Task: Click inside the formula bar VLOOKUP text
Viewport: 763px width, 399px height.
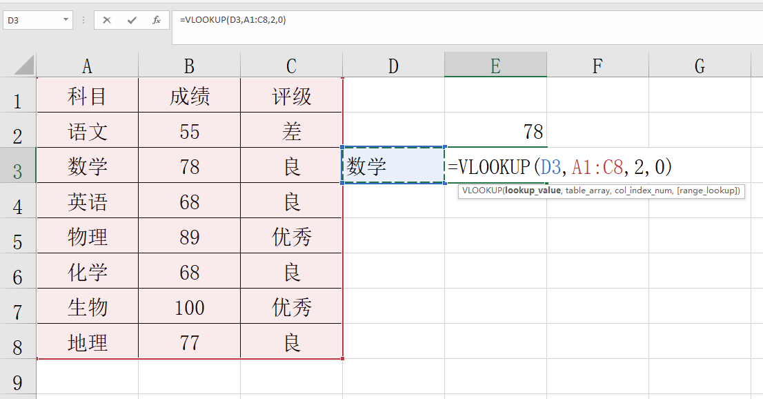Action: click(x=233, y=20)
